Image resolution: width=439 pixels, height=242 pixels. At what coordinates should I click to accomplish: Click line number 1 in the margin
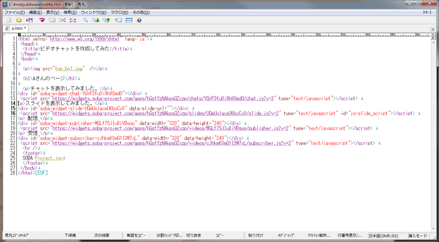coord(15,39)
